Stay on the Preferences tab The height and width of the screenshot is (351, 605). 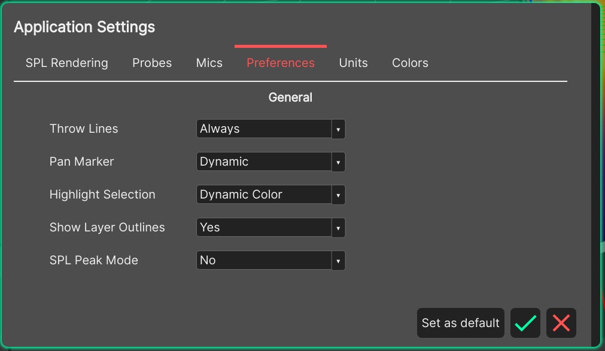click(x=280, y=63)
